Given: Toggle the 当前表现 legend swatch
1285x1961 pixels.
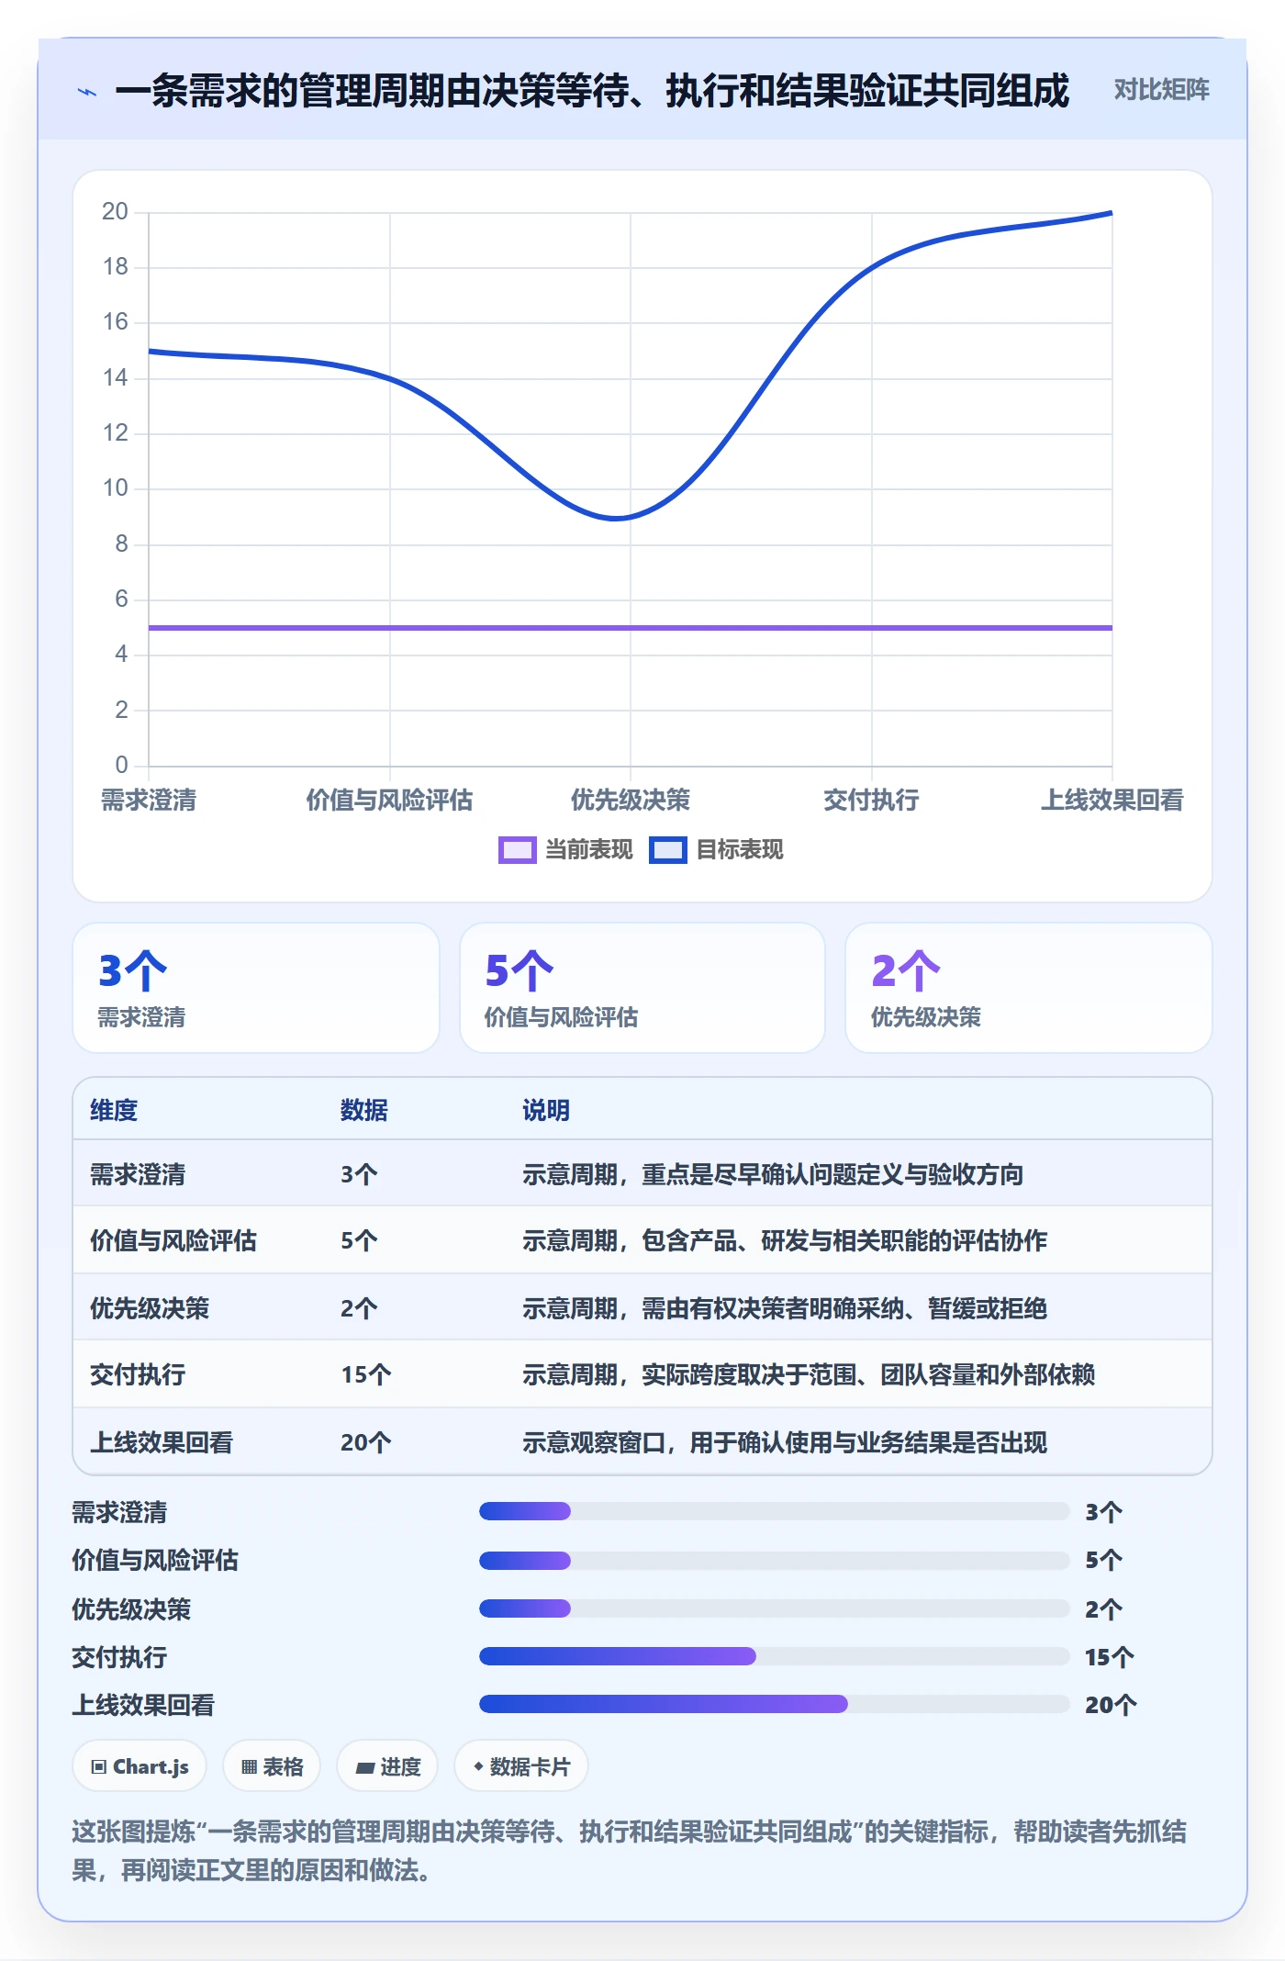Looking at the screenshot, I should click(517, 850).
